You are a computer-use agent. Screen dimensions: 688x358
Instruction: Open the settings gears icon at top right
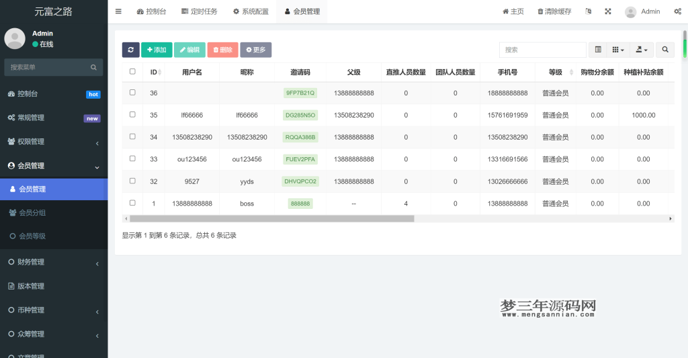[677, 11]
